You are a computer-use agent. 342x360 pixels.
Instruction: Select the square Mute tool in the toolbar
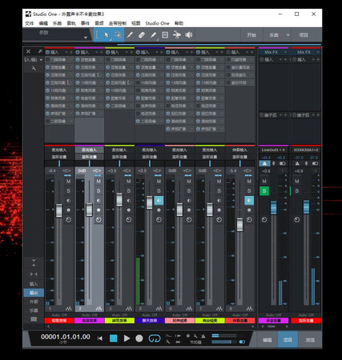[x=165, y=35]
